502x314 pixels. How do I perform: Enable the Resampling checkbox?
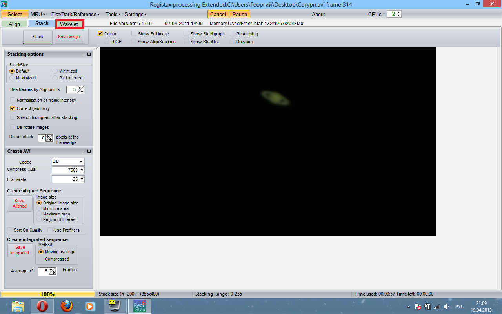click(x=233, y=34)
